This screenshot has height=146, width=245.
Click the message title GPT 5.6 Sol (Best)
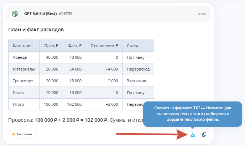coord(41,14)
